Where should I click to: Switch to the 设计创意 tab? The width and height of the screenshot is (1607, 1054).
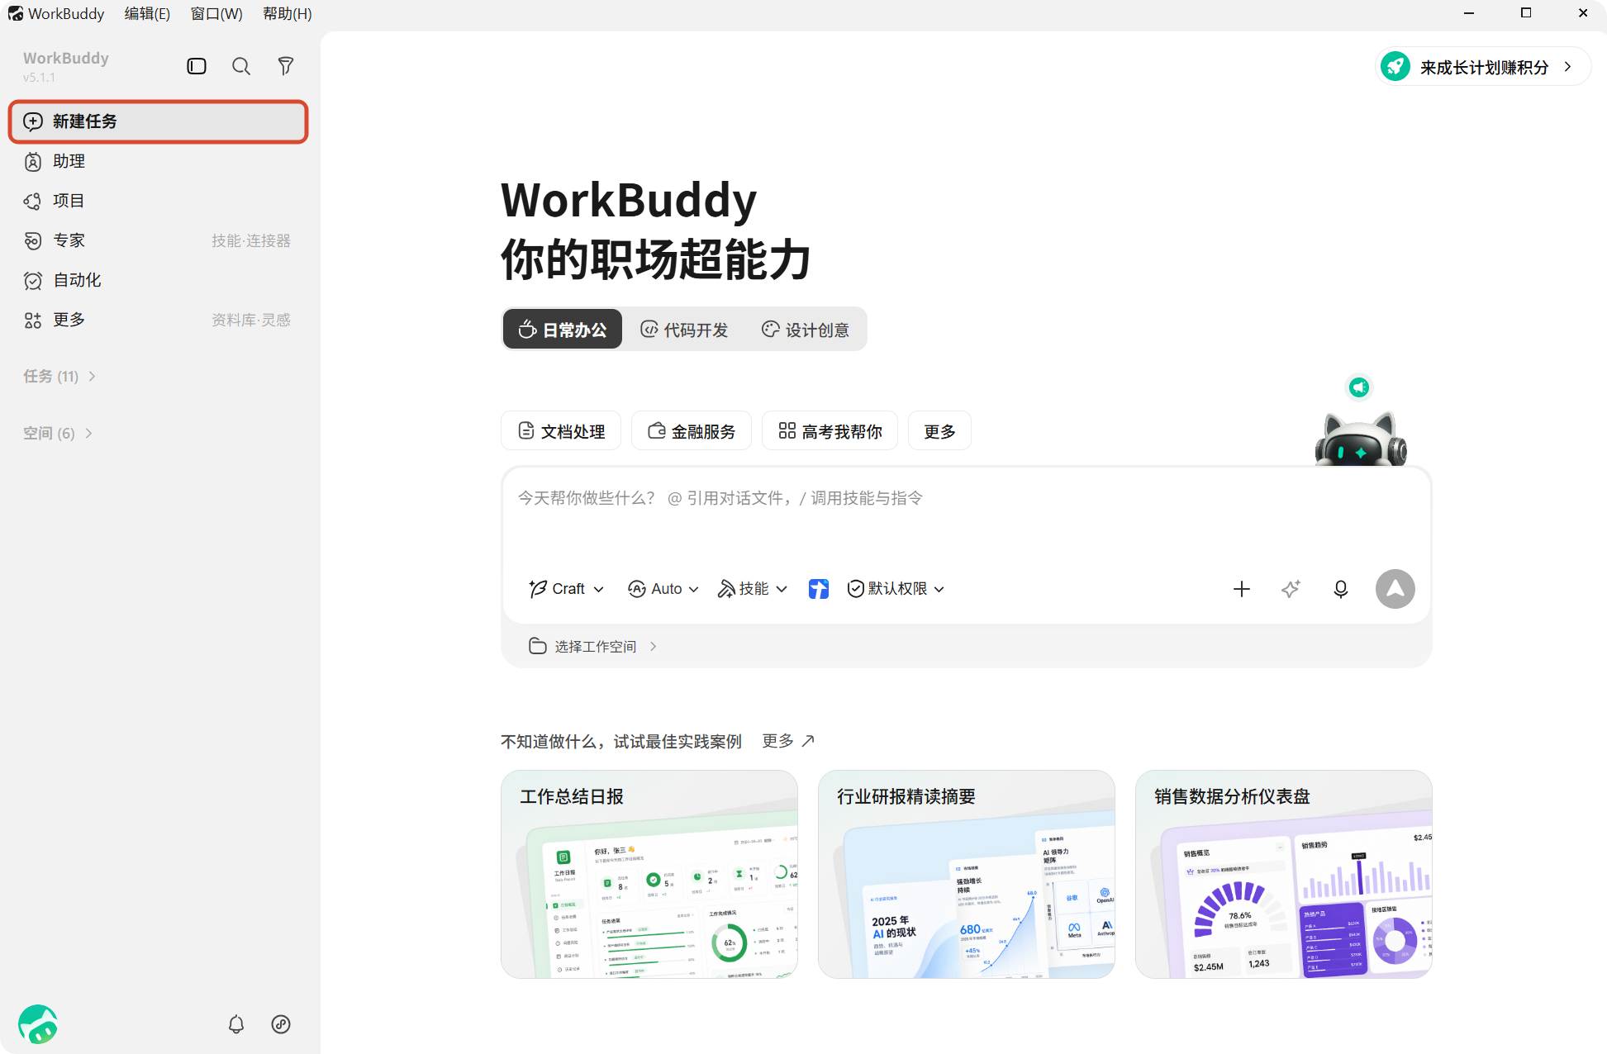[805, 330]
